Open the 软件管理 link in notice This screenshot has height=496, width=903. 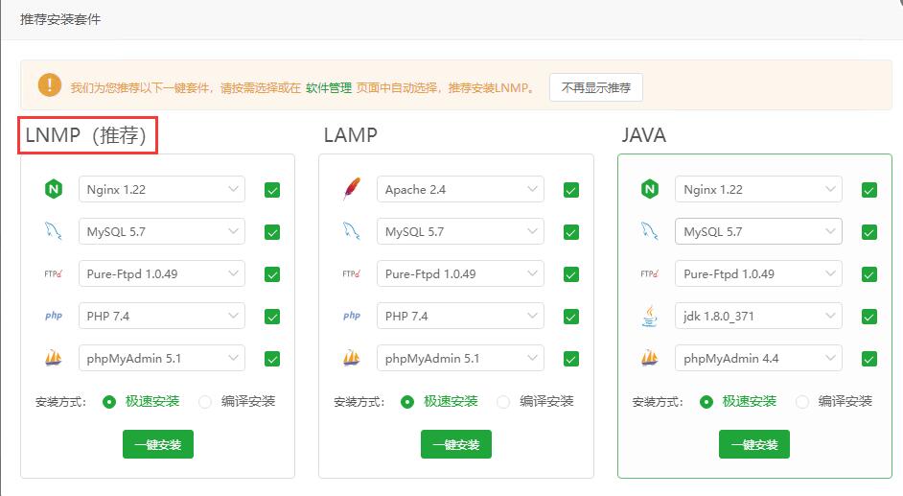(329, 87)
